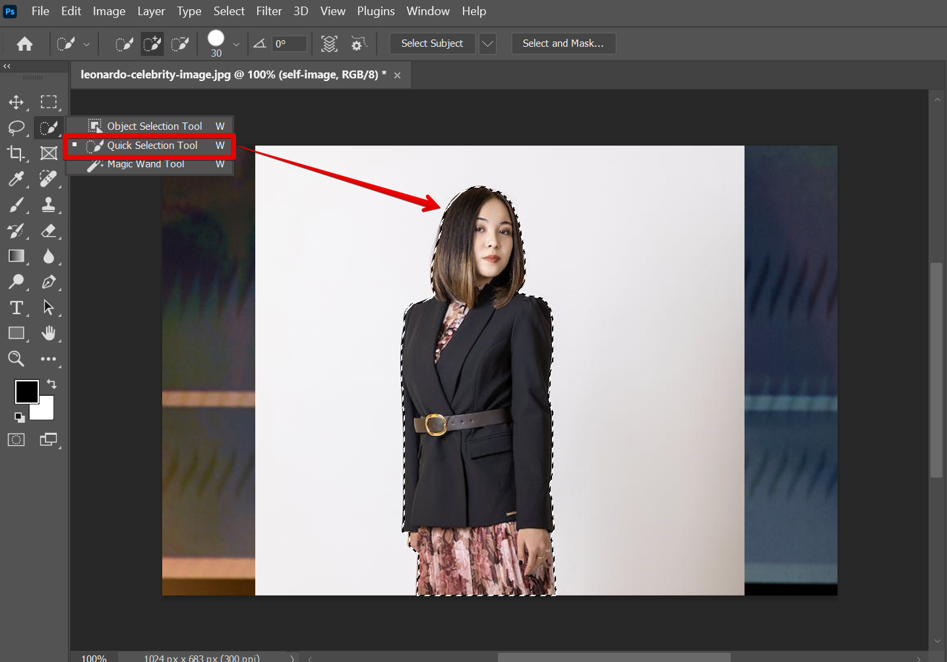The width and height of the screenshot is (947, 662).
Task: Open the Filter menu
Action: click(x=268, y=11)
